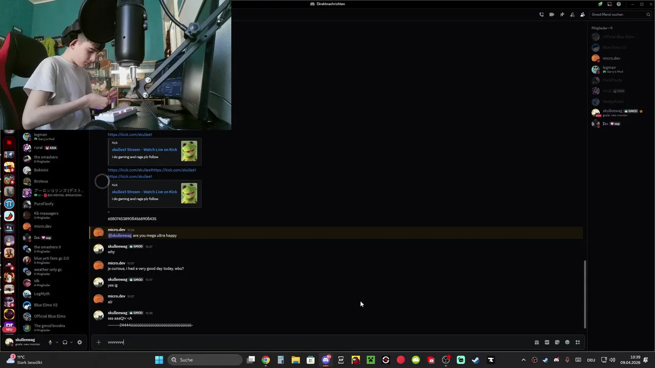Click the chat scrollbar thumb
655x368 pixels.
pos(584,294)
